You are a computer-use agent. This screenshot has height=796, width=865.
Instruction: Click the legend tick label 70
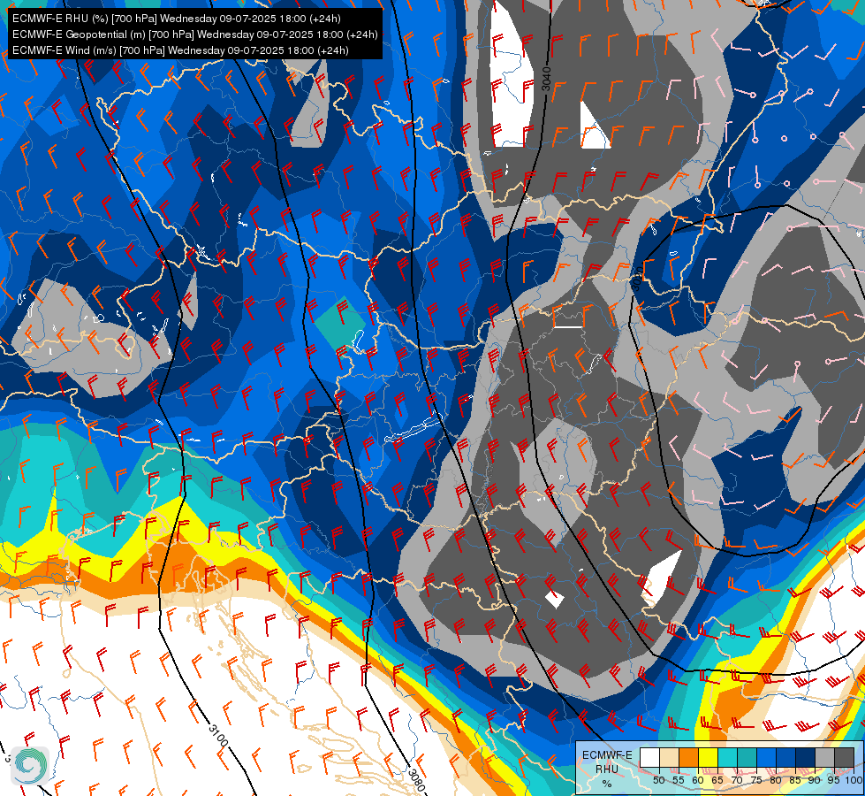pyautogui.click(x=737, y=780)
